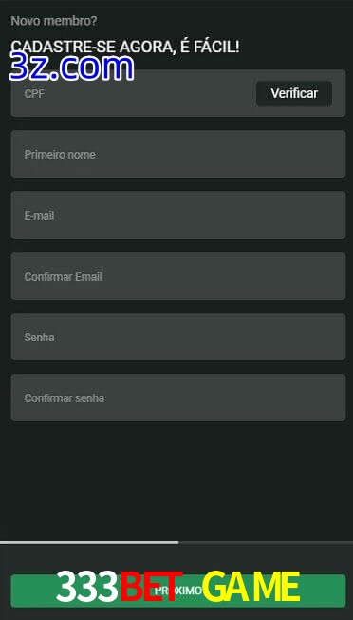Click the CADASTRE-SE AGORA heading
This screenshot has height=620, width=353.
click(x=125, y=48)
